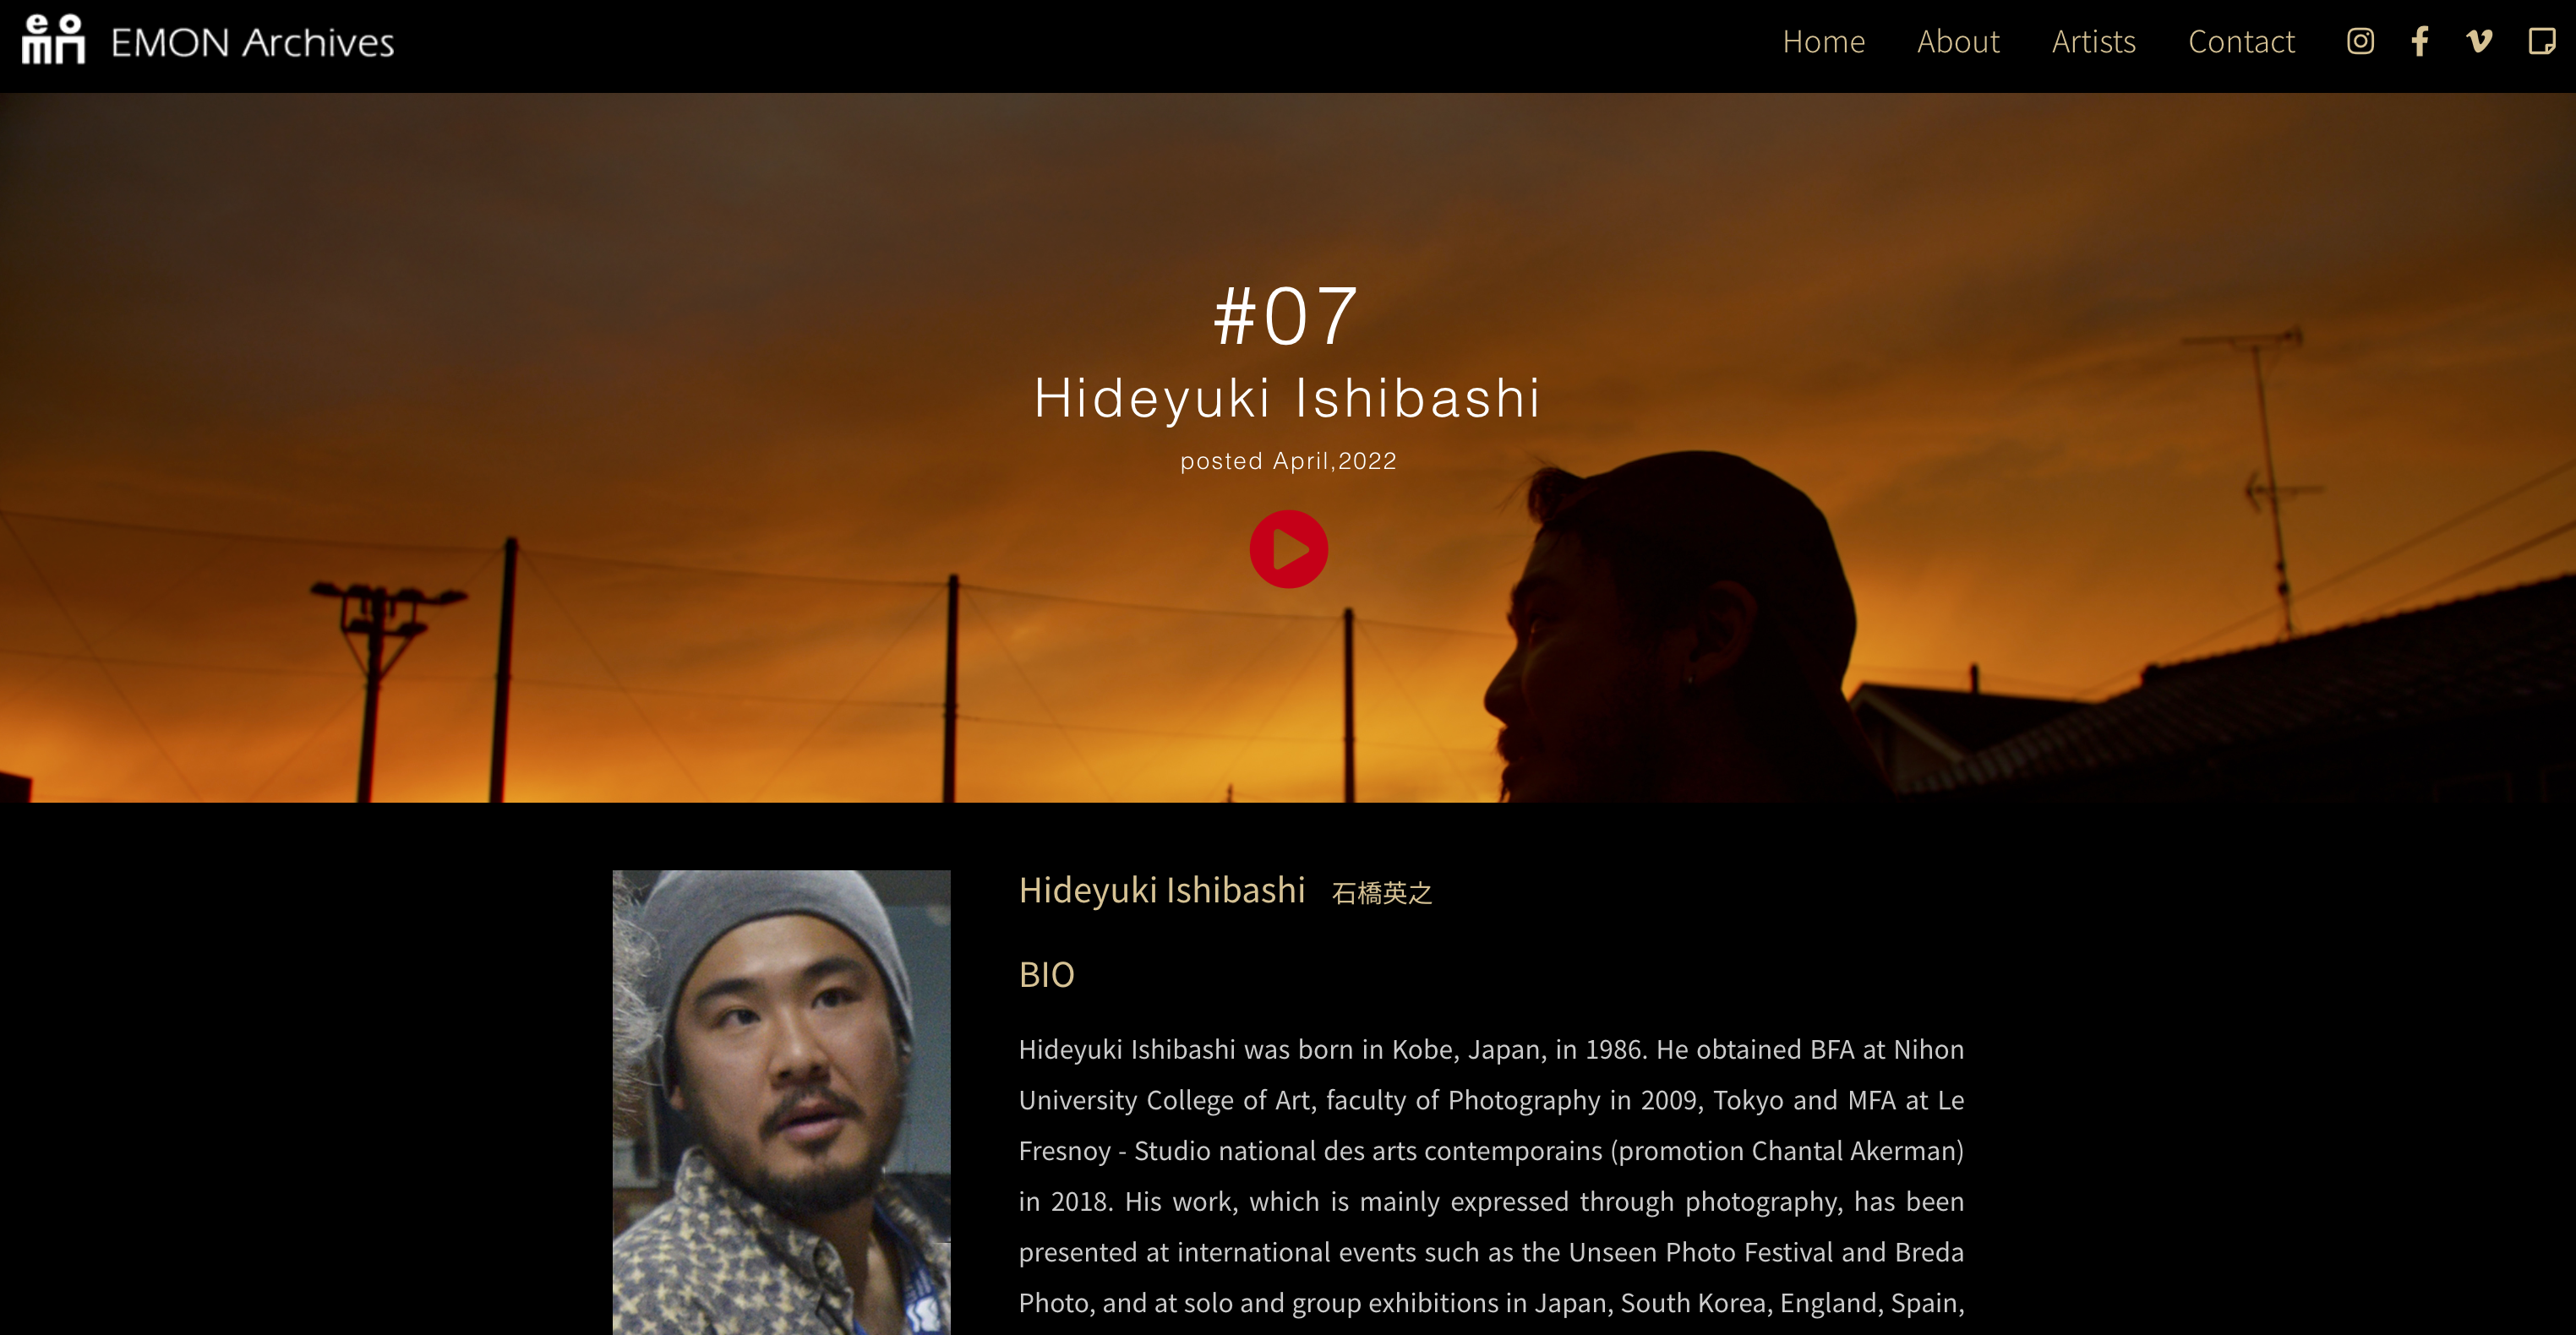Screen dimensions: 2576x1335
Task: Click the Japanese name 石橋英之
Action: [x=1382, y=893]
